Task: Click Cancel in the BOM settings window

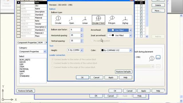Action: [x=130, y=91]
